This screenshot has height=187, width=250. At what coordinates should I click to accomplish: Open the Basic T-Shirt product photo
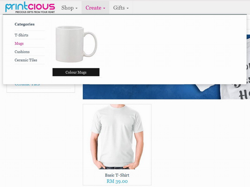[x=117, y=137]
